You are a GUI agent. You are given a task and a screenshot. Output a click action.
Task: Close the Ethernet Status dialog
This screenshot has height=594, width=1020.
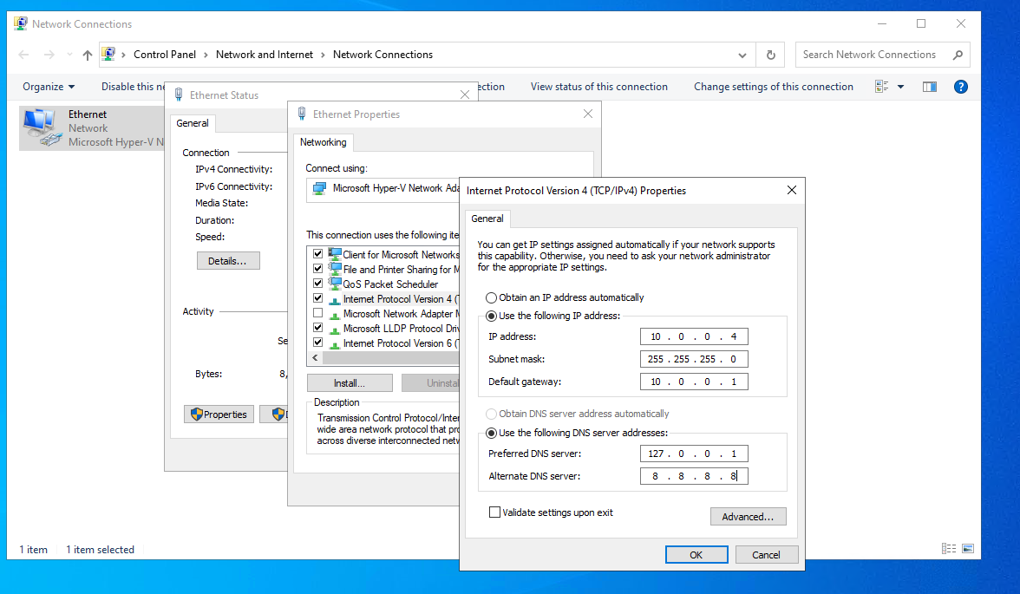click(465, 95)
